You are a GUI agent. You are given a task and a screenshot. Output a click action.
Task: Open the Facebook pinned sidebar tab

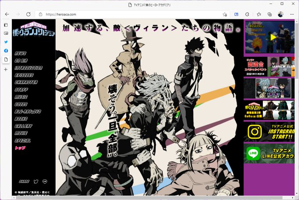click(6, 51)
